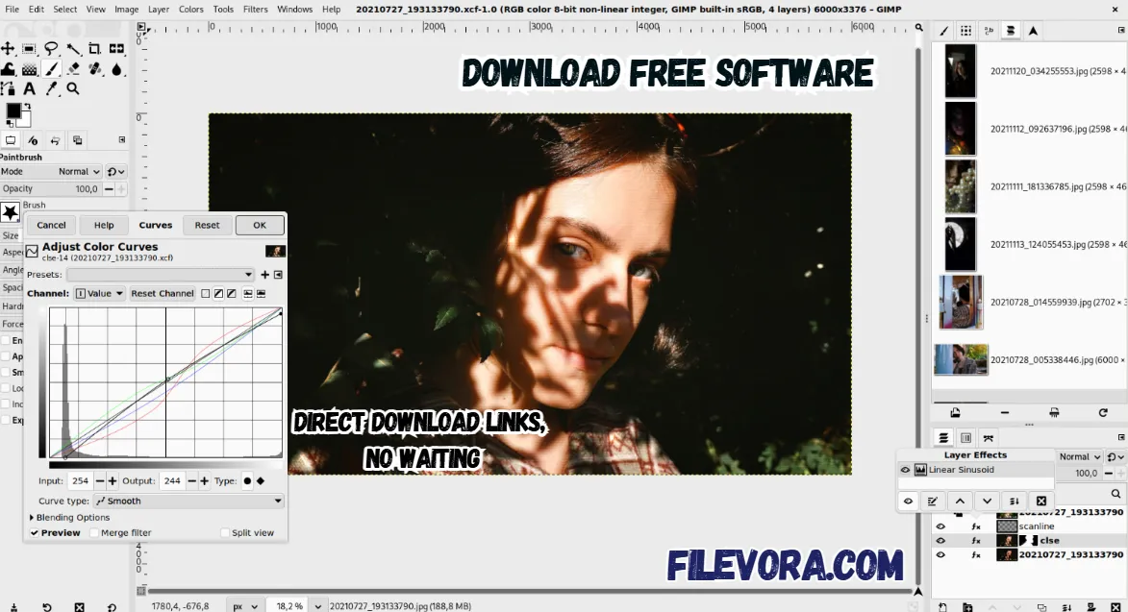Activate the Zoom tool
The width and height of the screenshot is (1128, 612).
(73, 88)
